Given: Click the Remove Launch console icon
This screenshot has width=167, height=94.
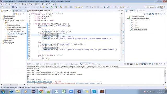Looking at the screenshot, I should (x=128, y=64).
